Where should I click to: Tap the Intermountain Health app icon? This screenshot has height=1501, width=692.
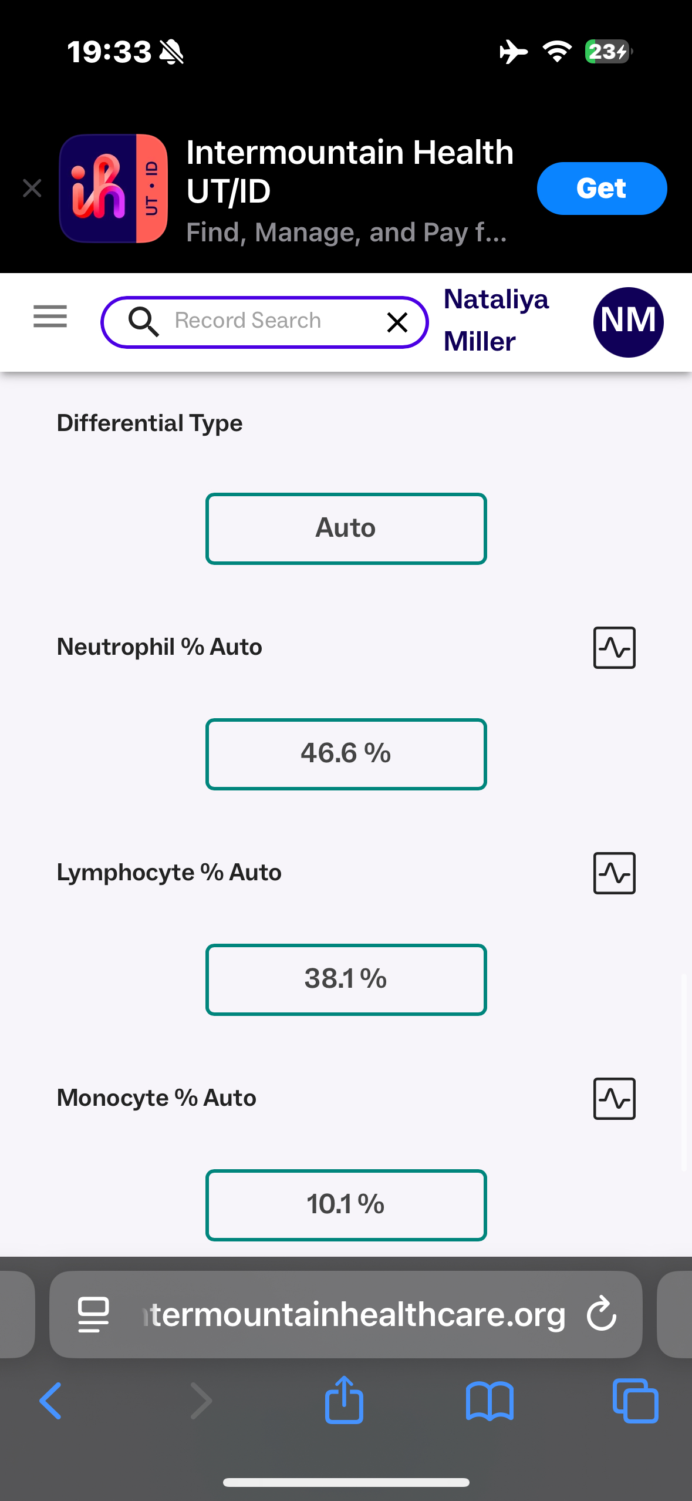(x=113, y=189)
